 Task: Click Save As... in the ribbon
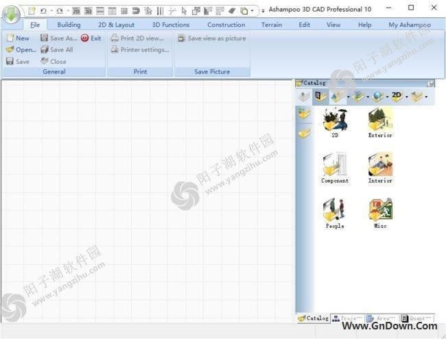[x=58, y=38]
